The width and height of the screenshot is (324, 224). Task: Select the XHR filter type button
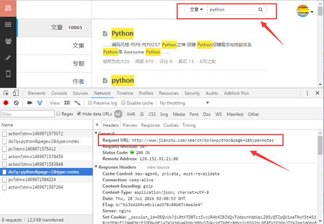tap(132, 114)
